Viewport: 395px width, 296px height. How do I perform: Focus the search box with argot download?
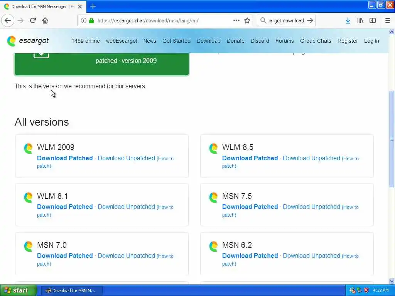pyautogui.click(x=286, y=21)
